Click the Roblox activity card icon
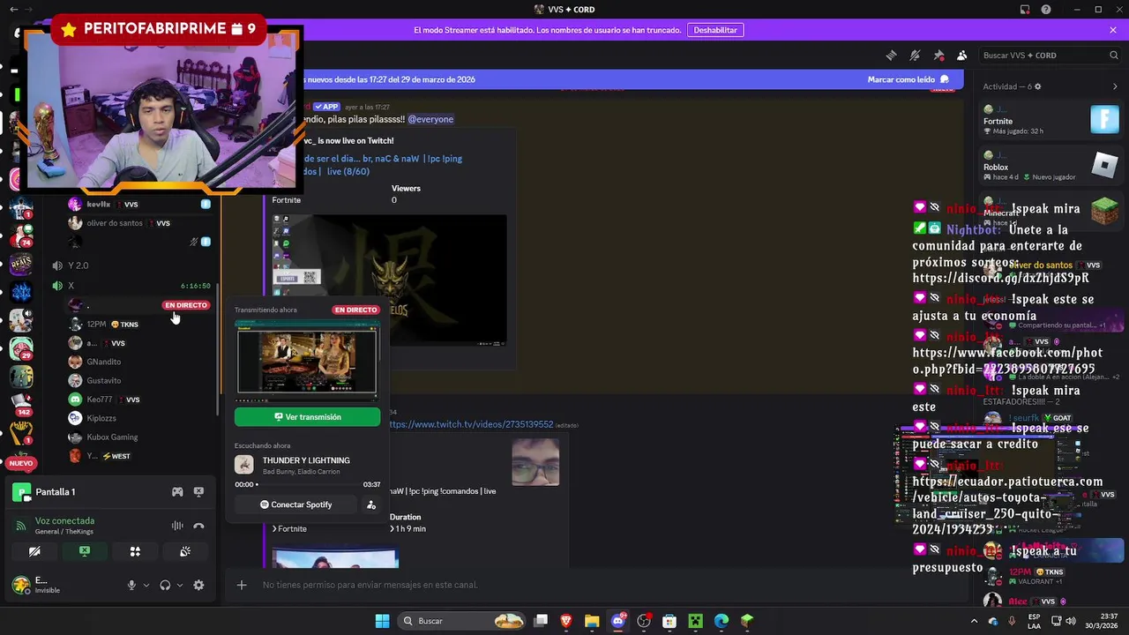This screenshot has width=1129, height=635. pos(1104,165)
